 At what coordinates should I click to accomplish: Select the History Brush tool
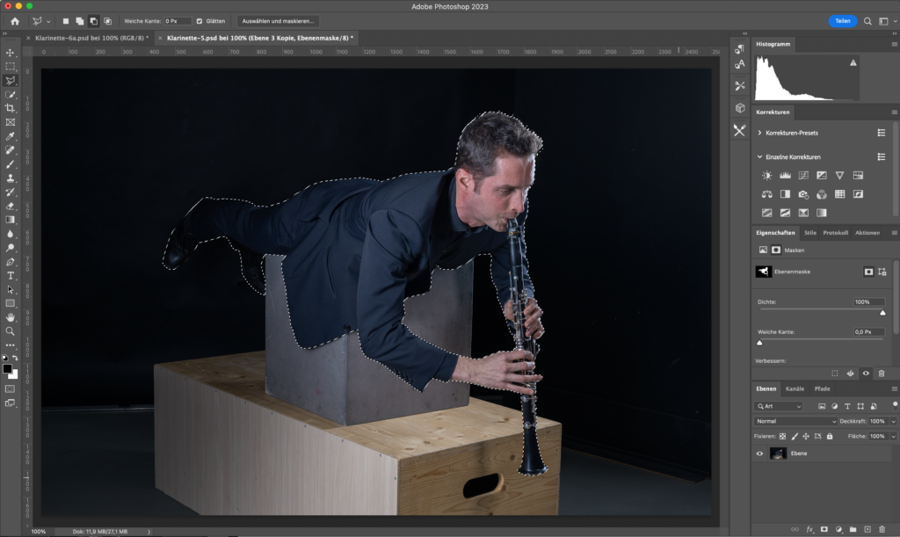pos(11,192)
